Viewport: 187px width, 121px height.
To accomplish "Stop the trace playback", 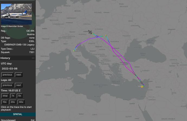I will (5, 96).
